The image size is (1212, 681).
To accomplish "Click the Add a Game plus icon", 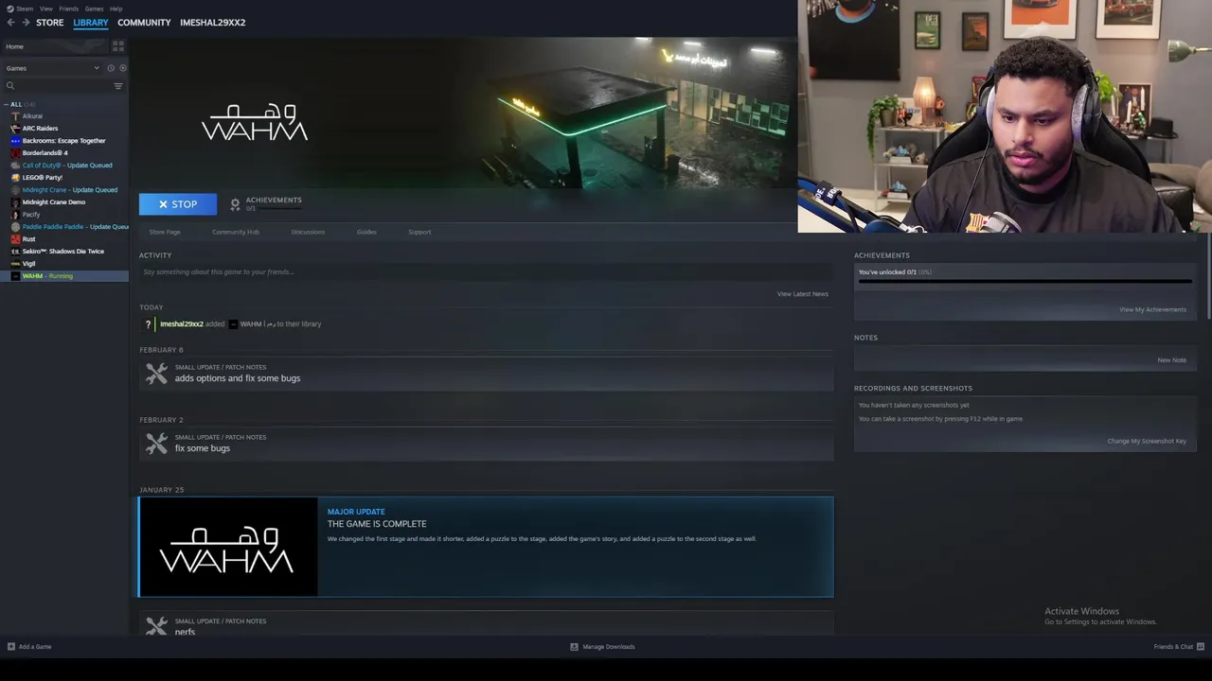I will click(11, 647).
